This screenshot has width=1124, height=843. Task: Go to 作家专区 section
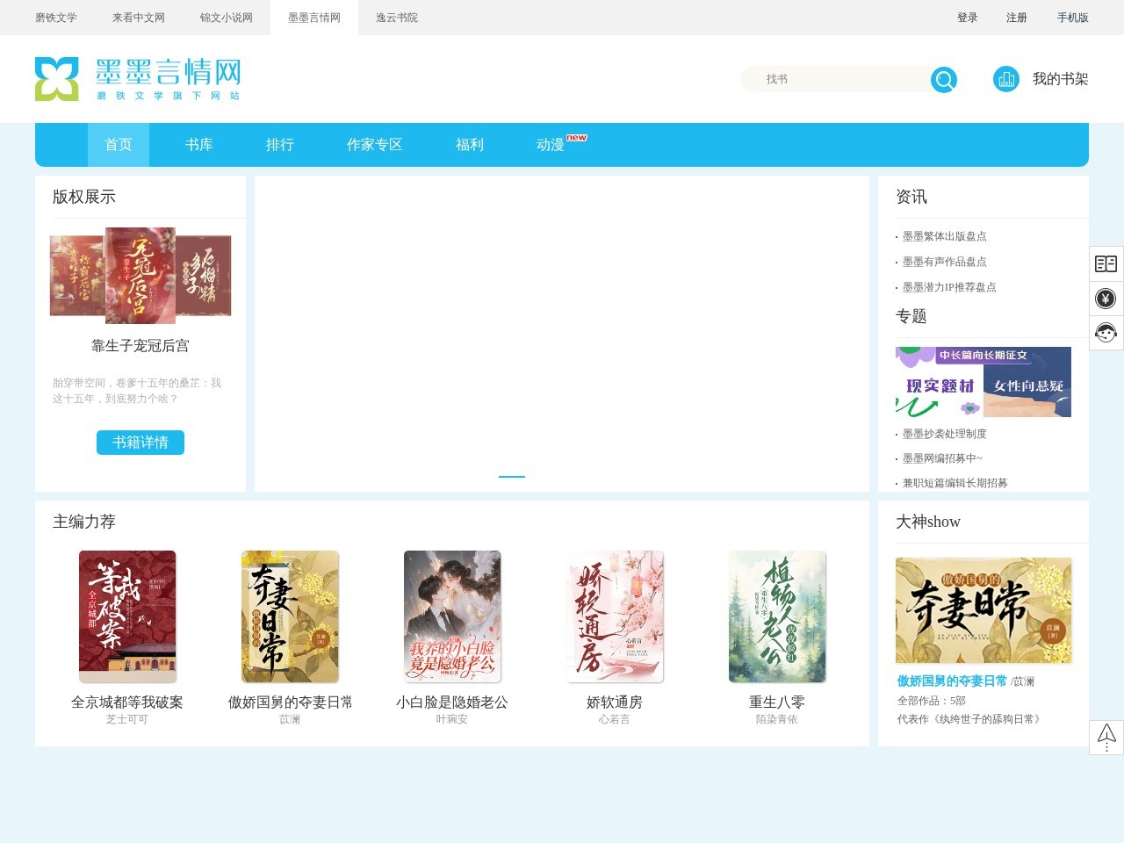click(375, 145)
